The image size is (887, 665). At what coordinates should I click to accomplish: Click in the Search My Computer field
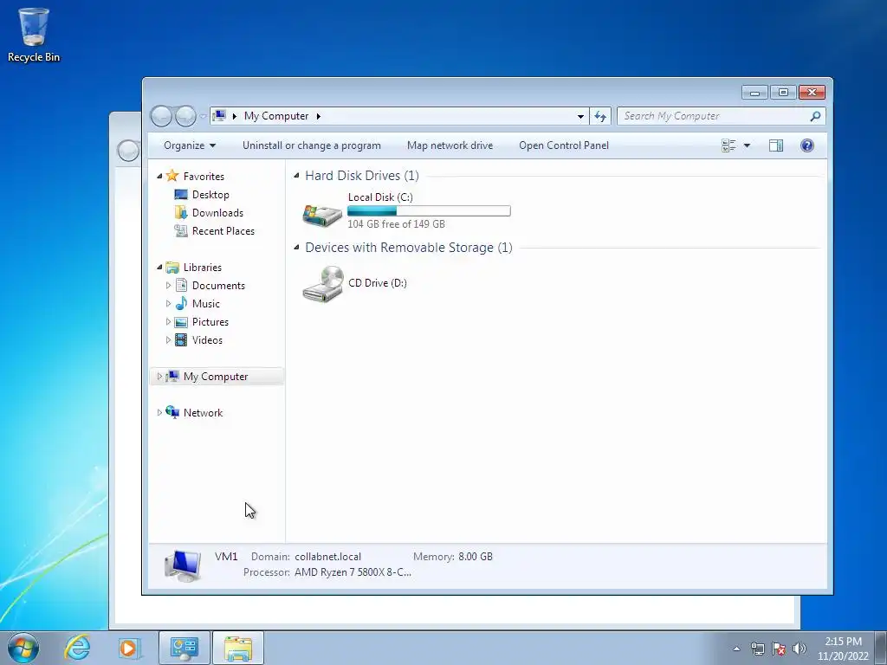point(713,116)
